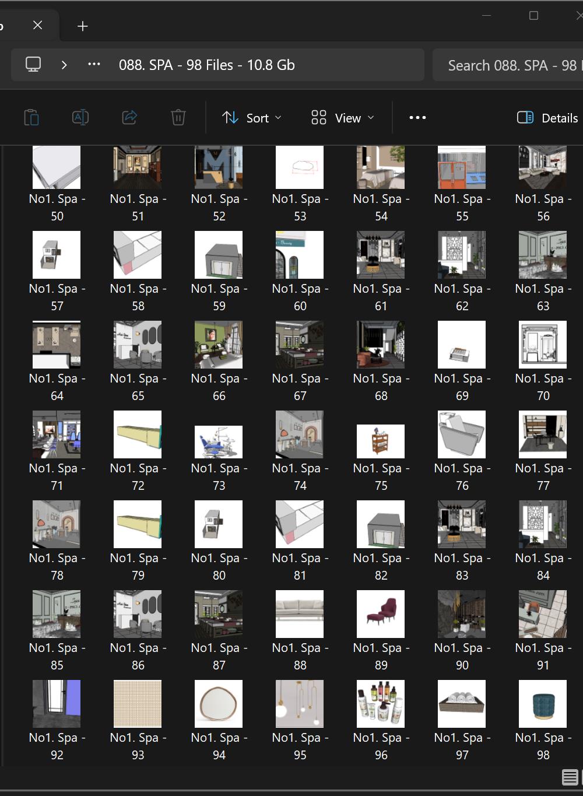
Task: Select pendant lights file No1. Spa - 95
Action: tap(300, 721)
